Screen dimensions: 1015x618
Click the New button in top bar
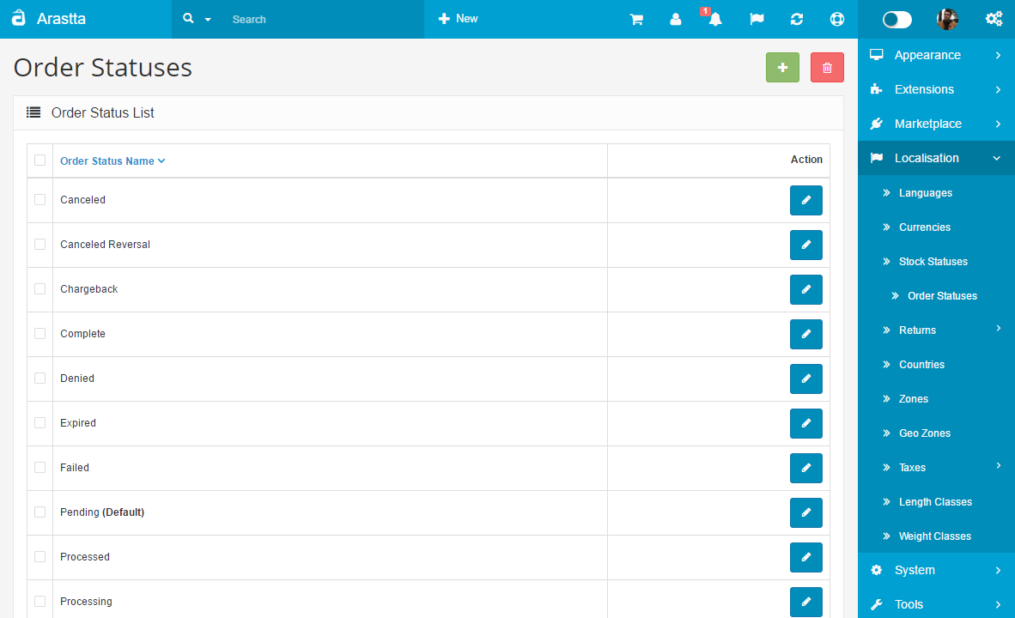click(458, 19)
